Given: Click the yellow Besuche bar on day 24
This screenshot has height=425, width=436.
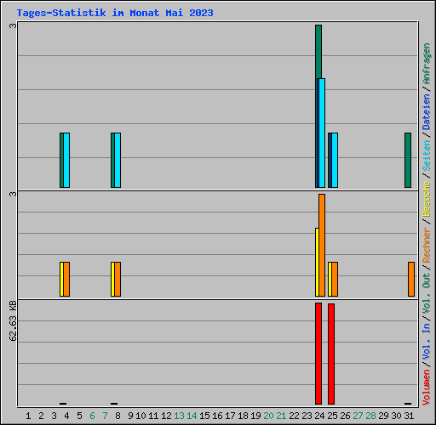Looking at the screenshot, I should [x=317, y=262].
